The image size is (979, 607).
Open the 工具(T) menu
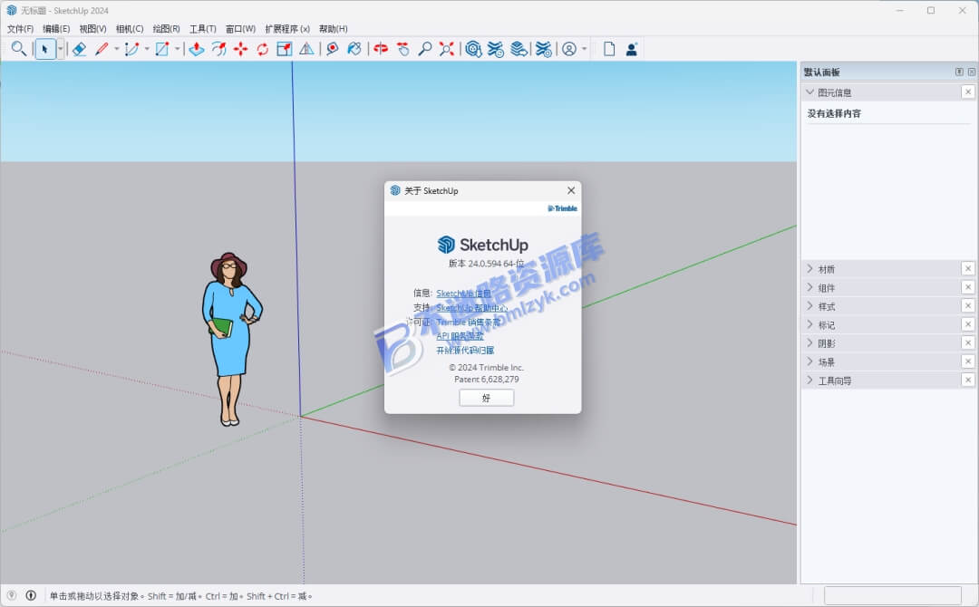point(202,29)
